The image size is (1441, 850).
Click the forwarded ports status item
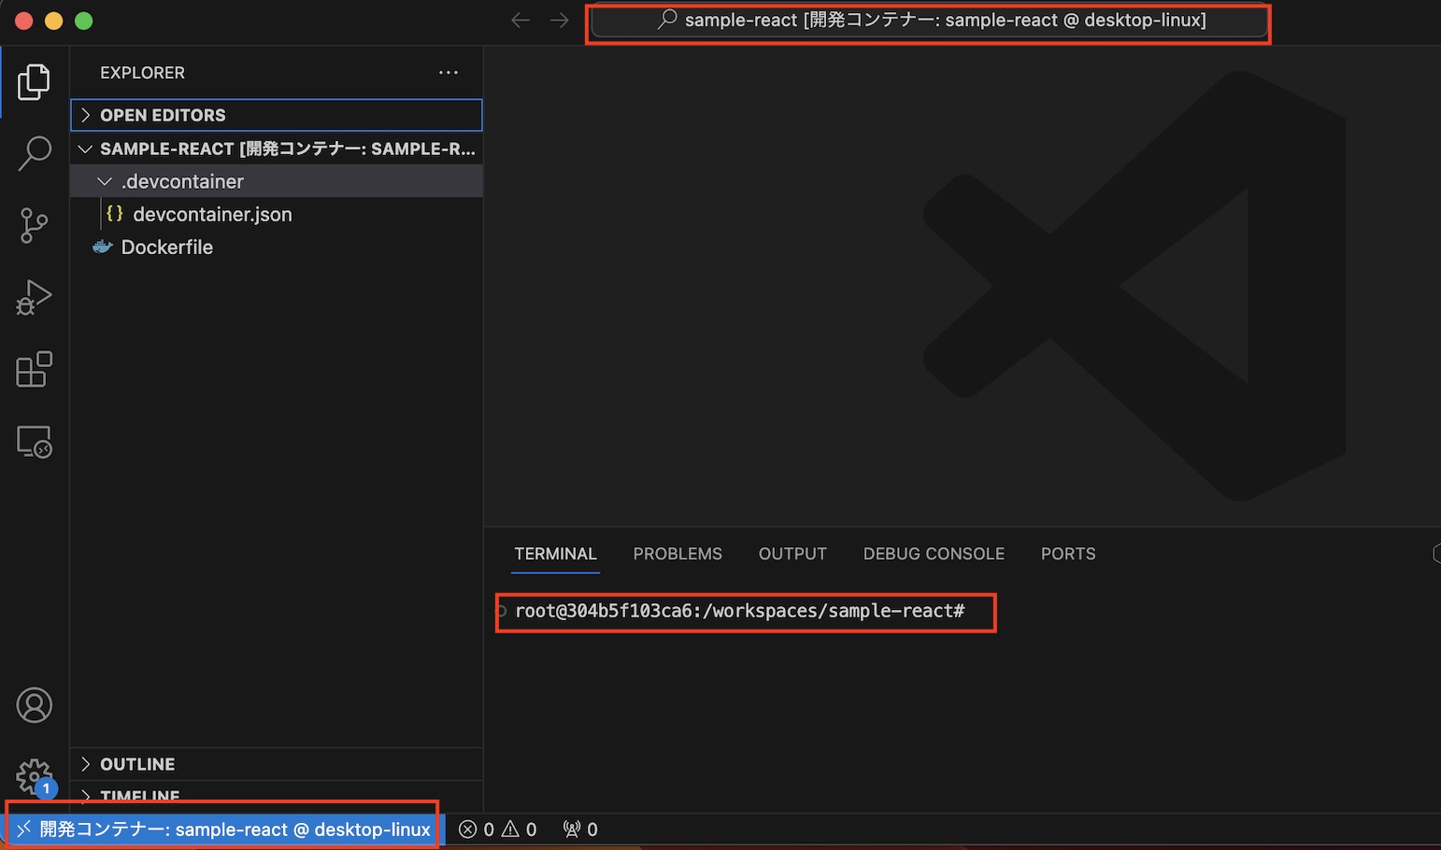coord(580,829)
